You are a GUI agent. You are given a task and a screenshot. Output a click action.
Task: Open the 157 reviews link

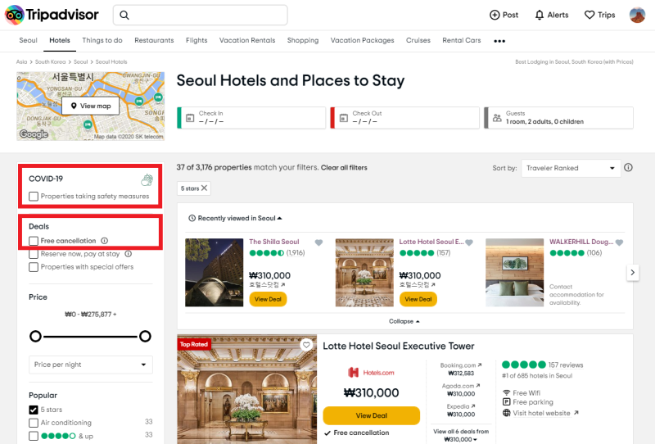click(566, 365)
